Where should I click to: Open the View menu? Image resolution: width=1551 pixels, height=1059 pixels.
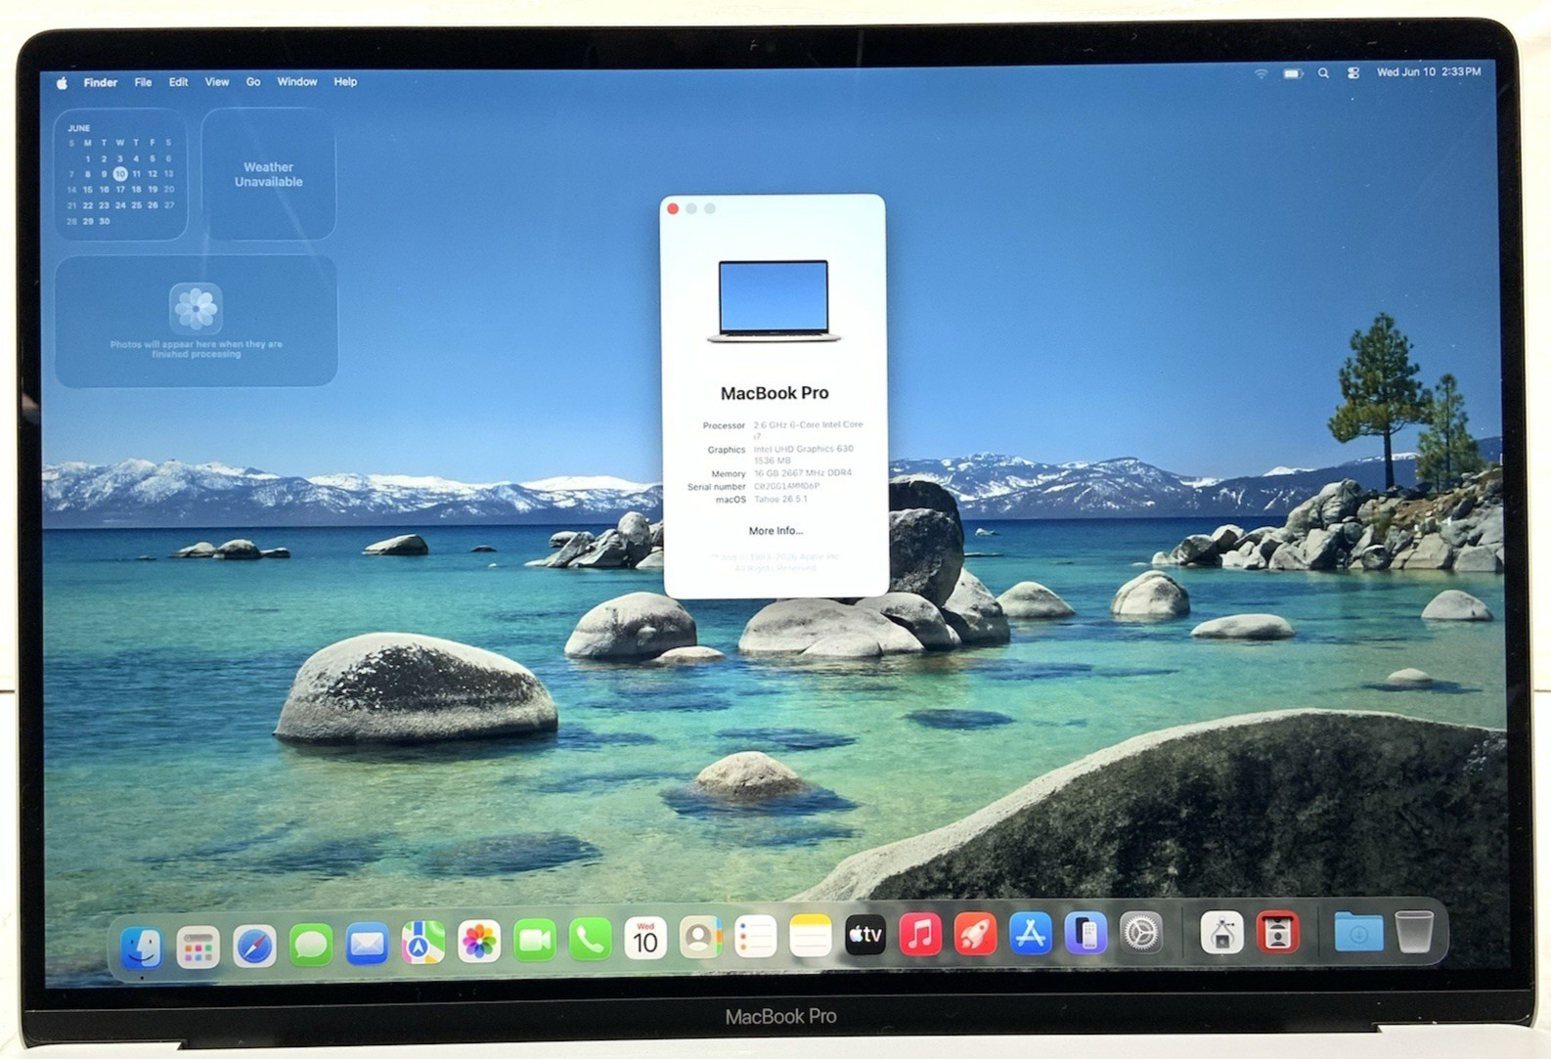click(x=217, y=82)
